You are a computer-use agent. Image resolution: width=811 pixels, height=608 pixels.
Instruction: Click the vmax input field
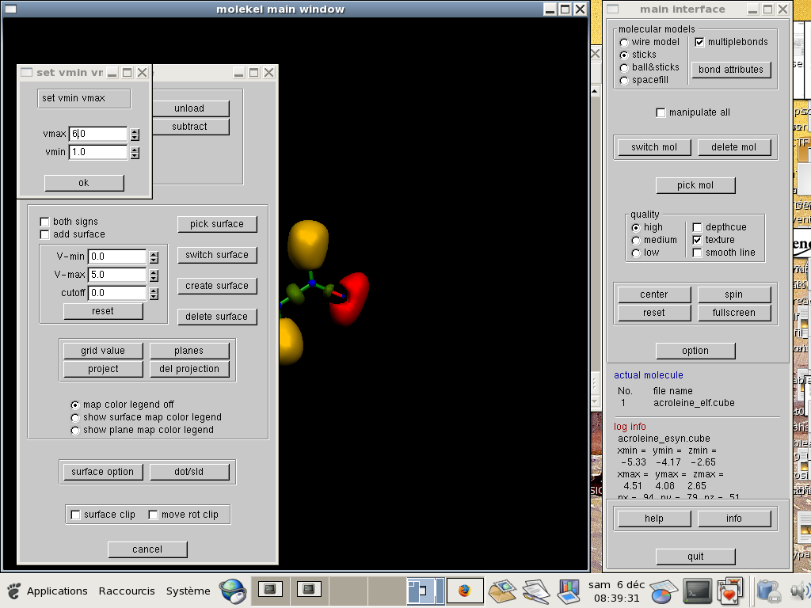98,134
